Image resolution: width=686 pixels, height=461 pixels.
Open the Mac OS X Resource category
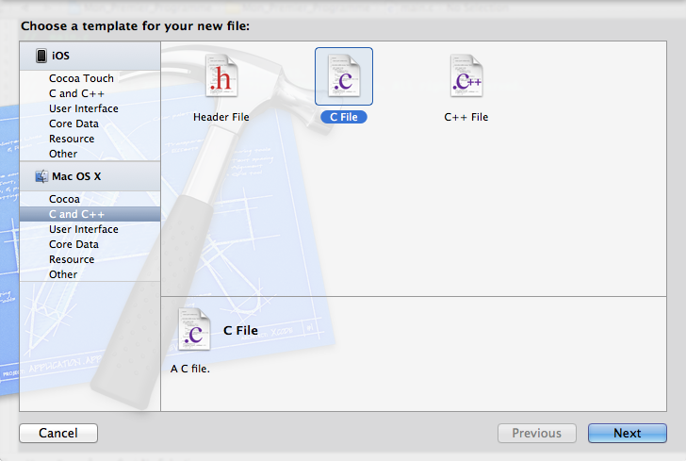pyautogui.click(x=72, y=259)
